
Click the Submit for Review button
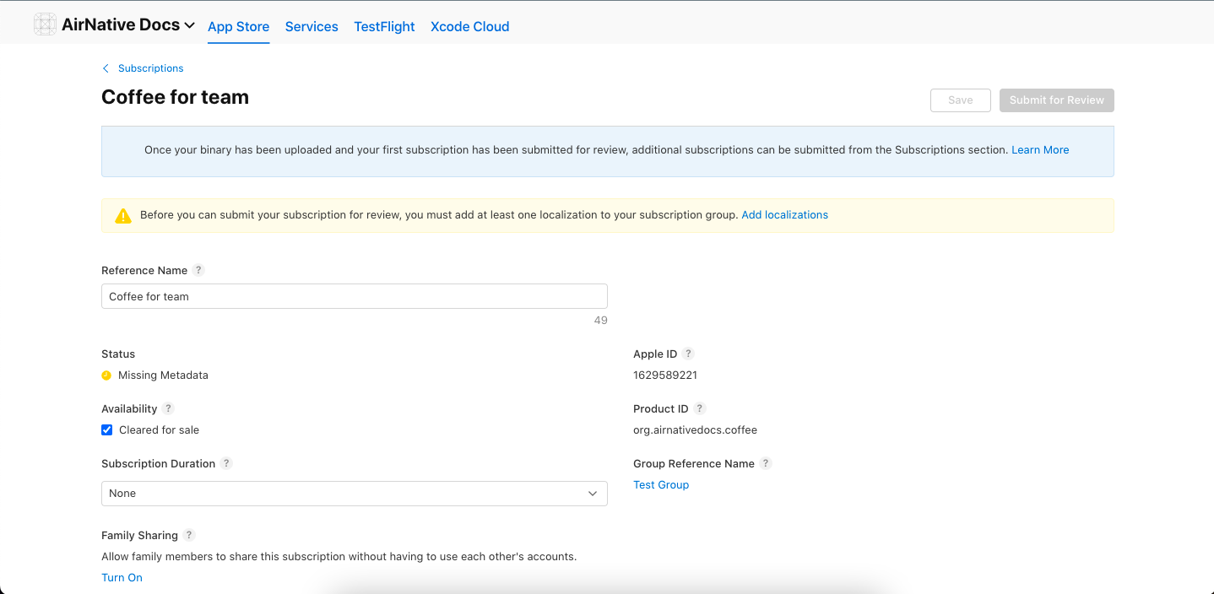(1056, 100)
